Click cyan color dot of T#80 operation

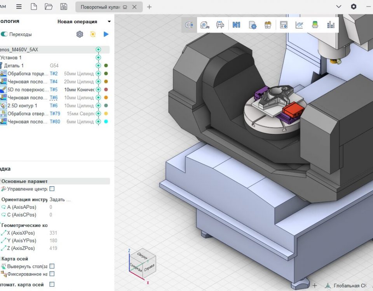click(x=106, y=121)
